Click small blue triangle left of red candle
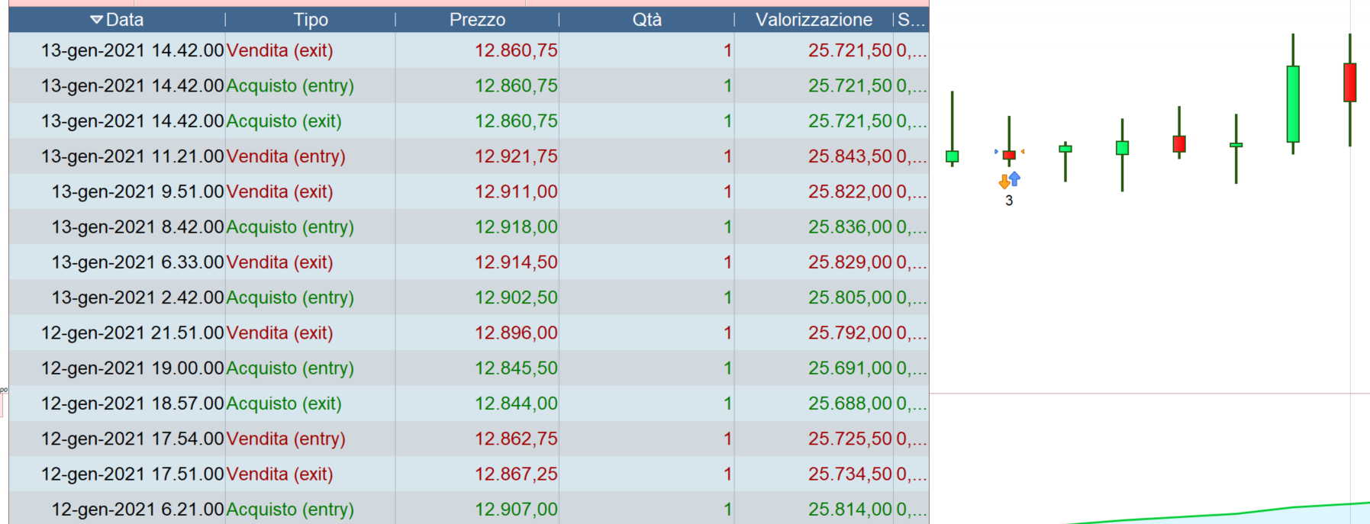Viewport: 1370px width, 524px height. click(x=996, y=152)
